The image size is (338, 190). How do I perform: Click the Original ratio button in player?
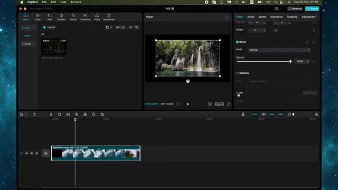pyautogui.click(x=219, y=104)
